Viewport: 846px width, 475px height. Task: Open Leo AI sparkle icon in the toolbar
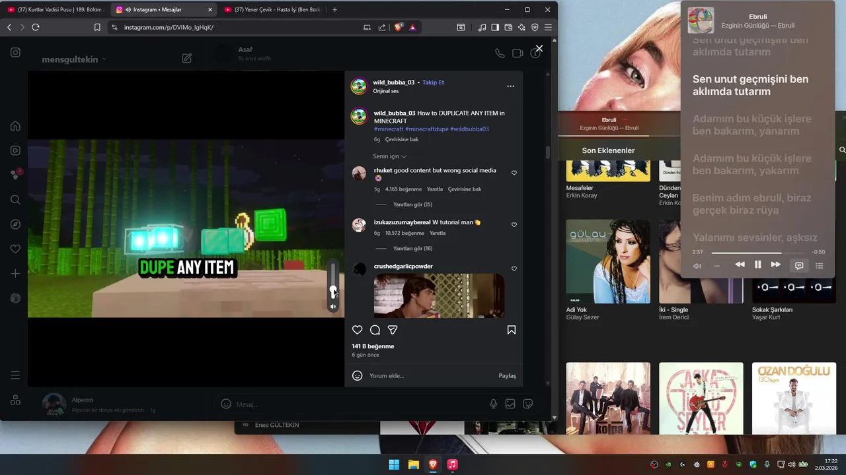(x=521, y=27)
